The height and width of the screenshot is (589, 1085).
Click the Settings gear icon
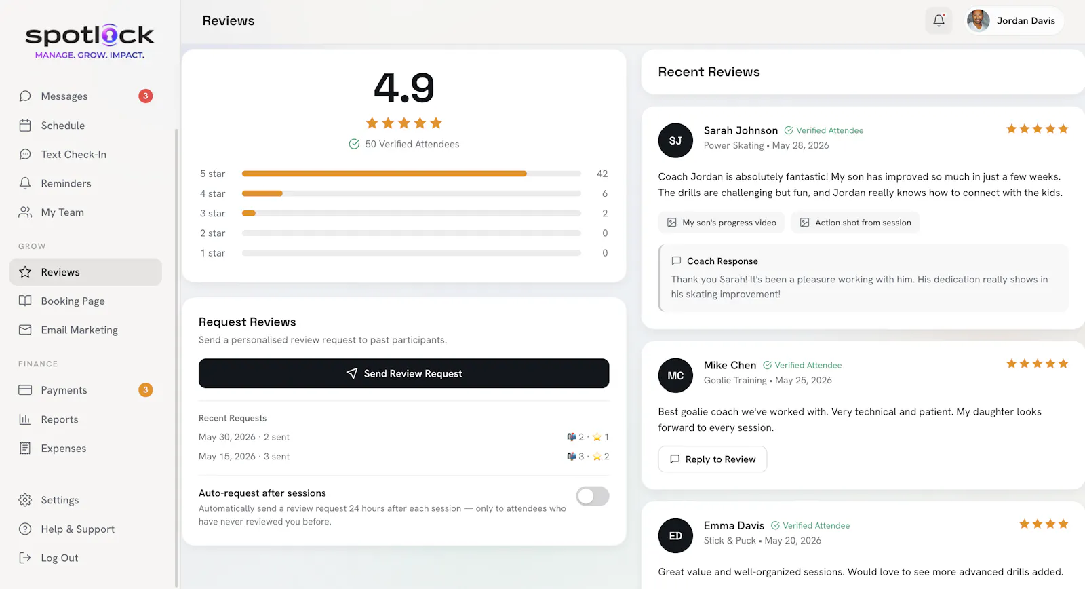click(x=25, y=500)
